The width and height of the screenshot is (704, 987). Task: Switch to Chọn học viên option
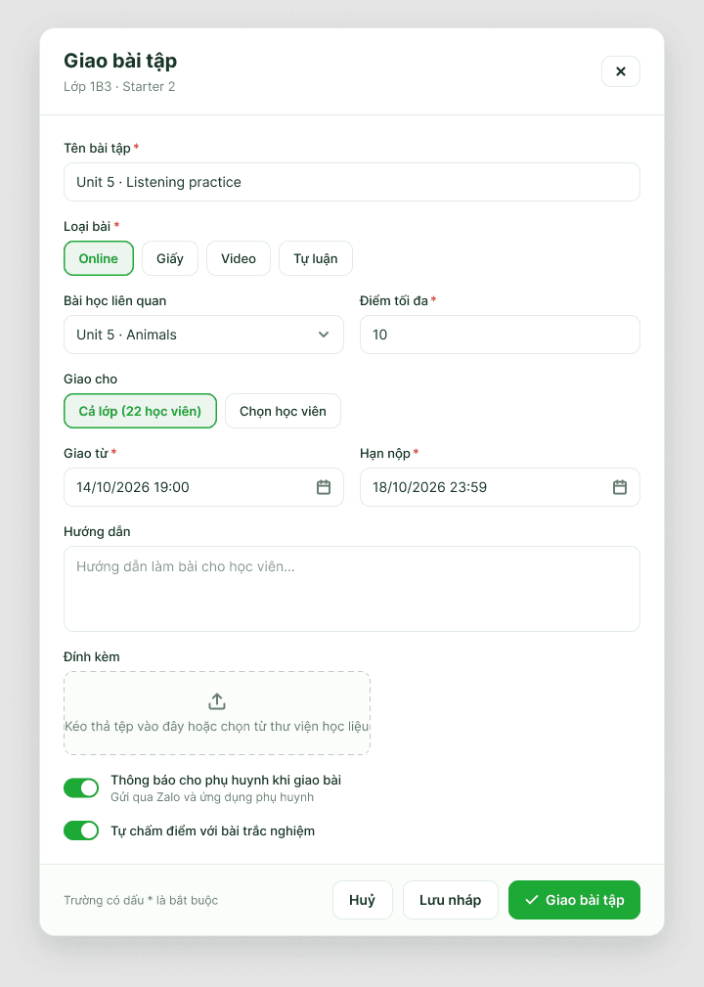click(284, 411)
